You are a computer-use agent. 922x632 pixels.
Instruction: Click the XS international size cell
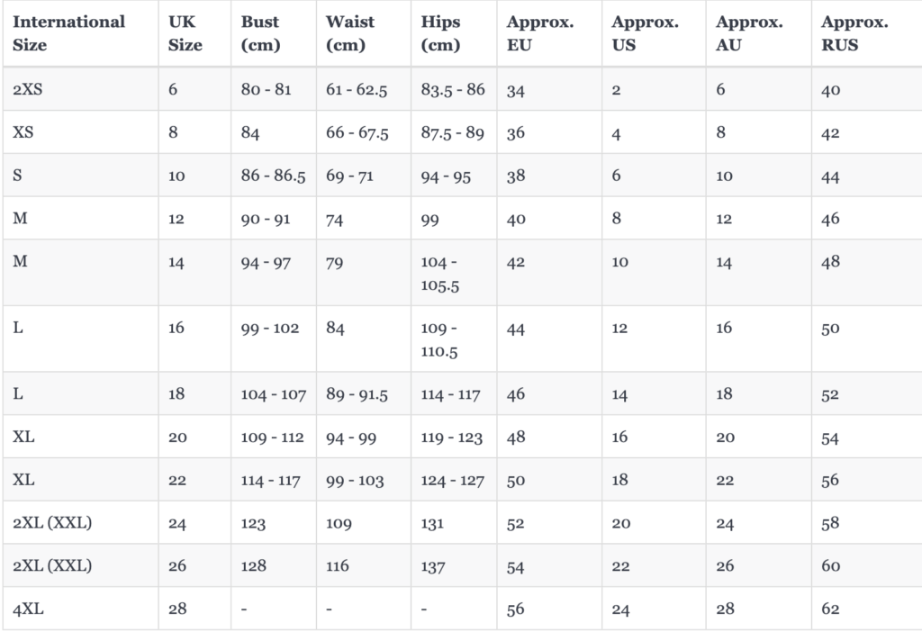(x=23, y=132)
